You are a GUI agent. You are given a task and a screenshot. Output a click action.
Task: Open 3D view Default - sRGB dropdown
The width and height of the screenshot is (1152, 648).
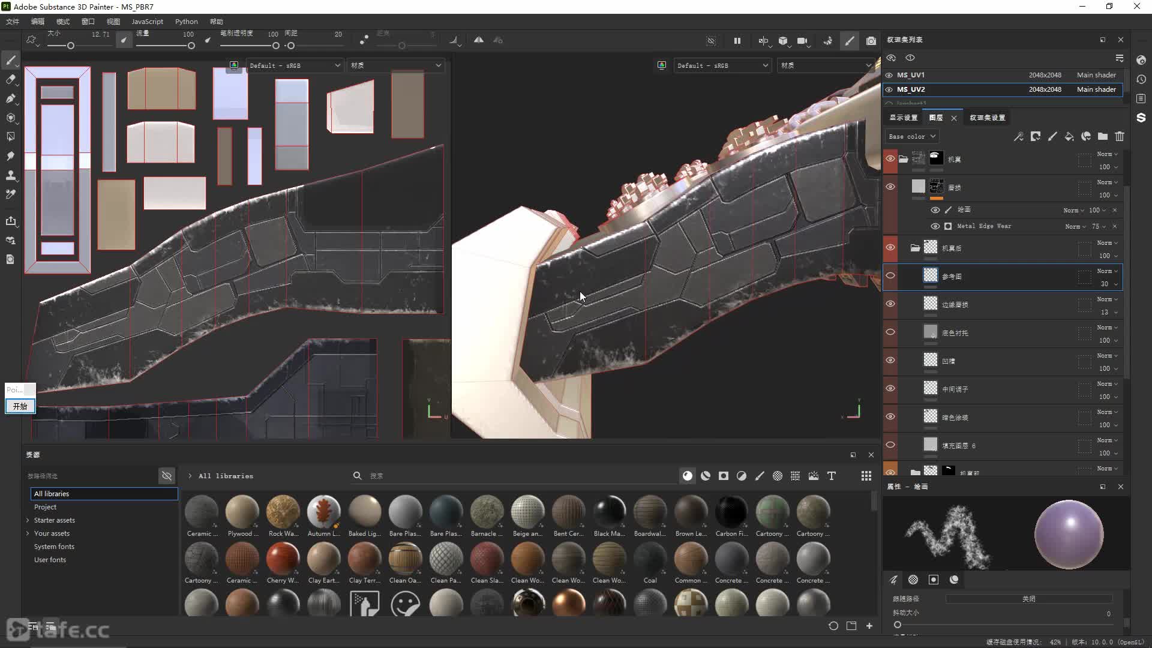pos(722,65)
